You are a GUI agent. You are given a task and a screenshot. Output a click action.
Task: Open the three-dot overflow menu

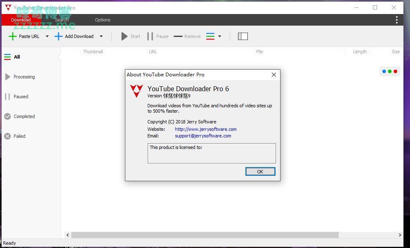396,20
